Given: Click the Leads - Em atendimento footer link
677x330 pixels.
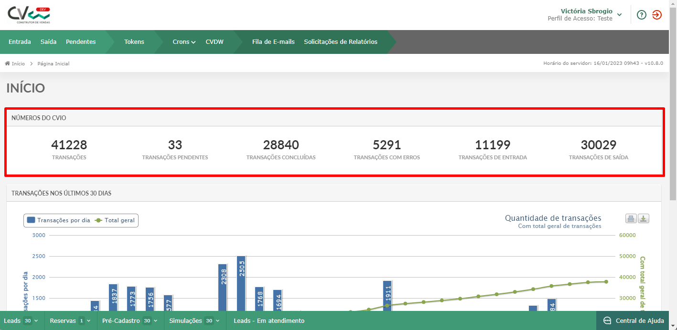Looking at the screenshot, I should tap(269, 321).
